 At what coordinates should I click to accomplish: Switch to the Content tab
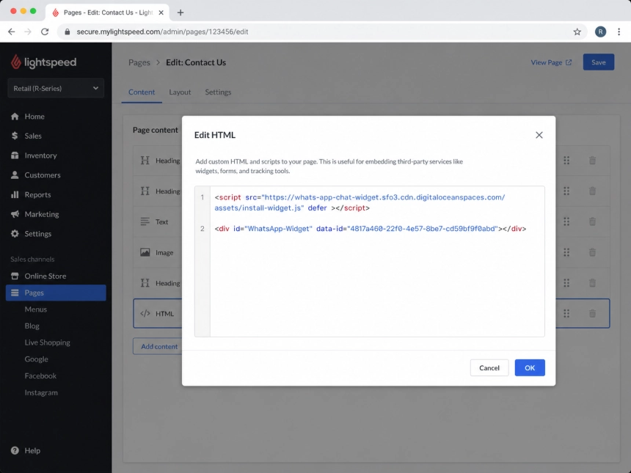click(x=142, y=92)
